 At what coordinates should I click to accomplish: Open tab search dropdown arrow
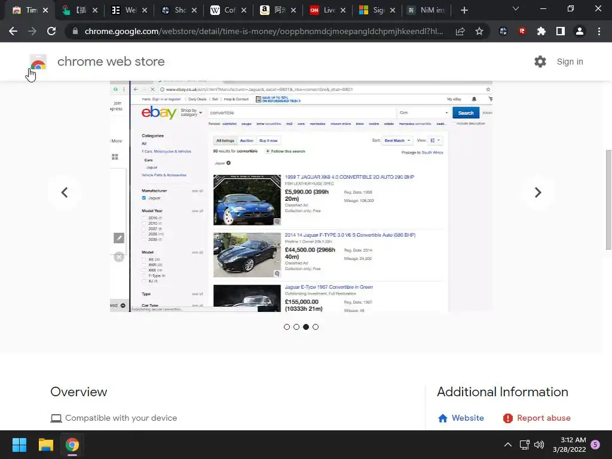[x=516, y=8]
